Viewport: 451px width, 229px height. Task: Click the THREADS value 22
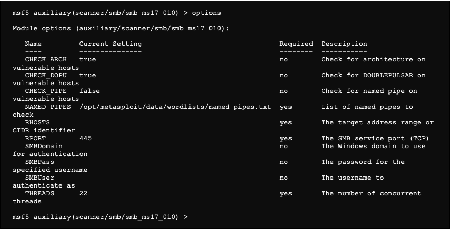[83, 194]
